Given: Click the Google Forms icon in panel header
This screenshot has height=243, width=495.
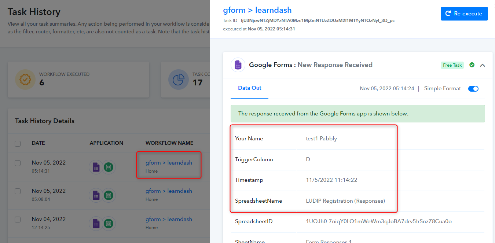Looking at the screenshot, I should pos(238,65).
